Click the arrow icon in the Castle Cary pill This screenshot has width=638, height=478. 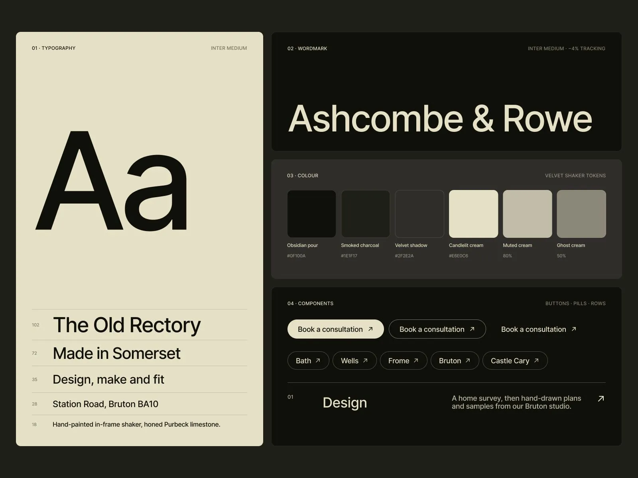[536, 360]
